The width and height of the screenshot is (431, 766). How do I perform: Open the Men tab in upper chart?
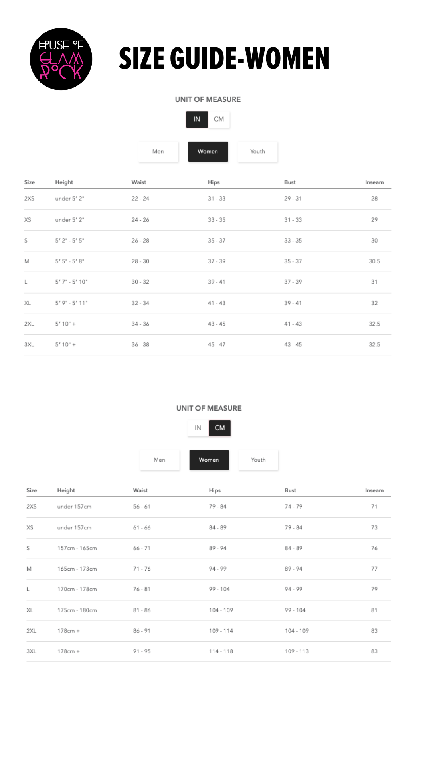(158, 152)
